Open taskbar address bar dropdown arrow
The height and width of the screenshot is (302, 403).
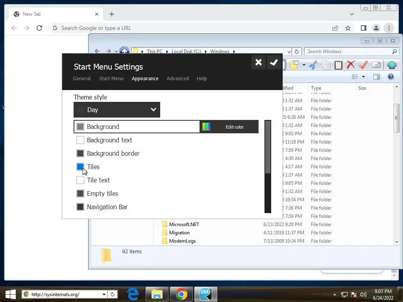click(104, 294)
